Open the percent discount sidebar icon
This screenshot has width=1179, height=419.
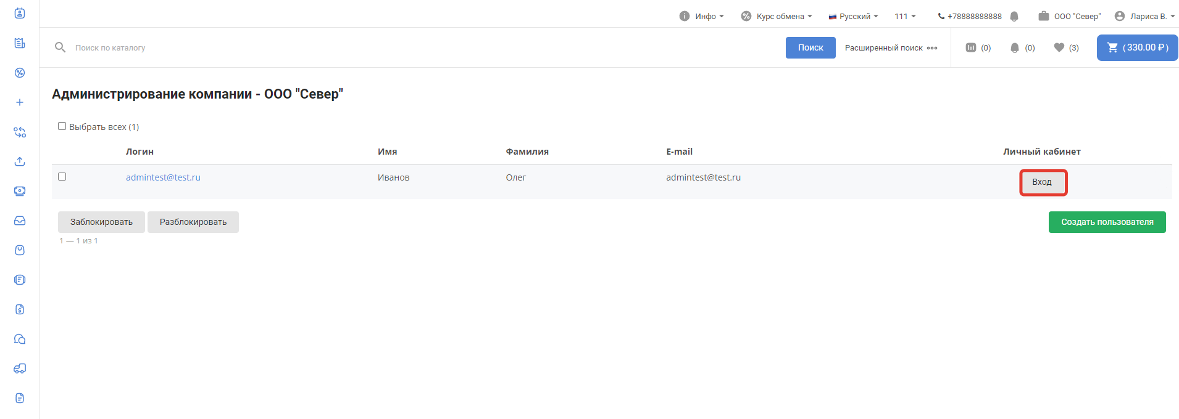coord(20,73)
